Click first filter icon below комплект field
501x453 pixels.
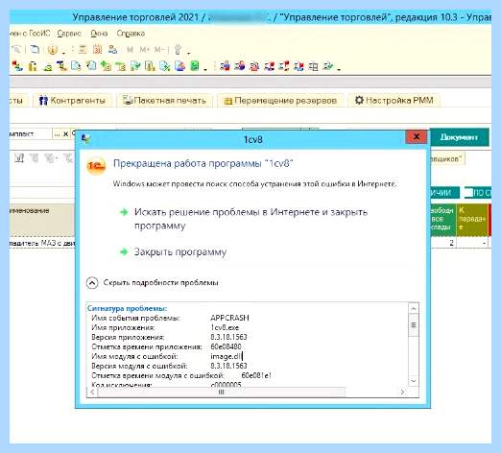pos(19,157)
